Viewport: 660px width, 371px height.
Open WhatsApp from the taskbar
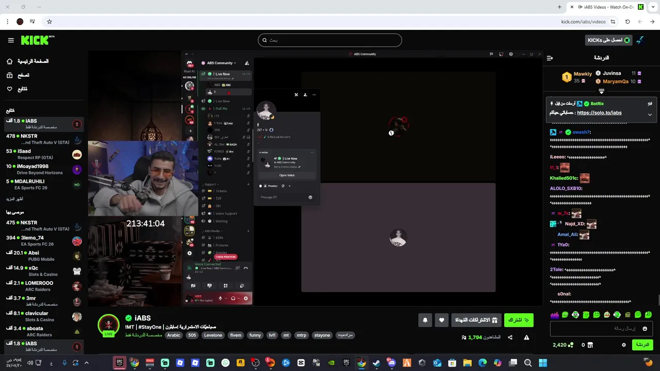click(225, 363)
